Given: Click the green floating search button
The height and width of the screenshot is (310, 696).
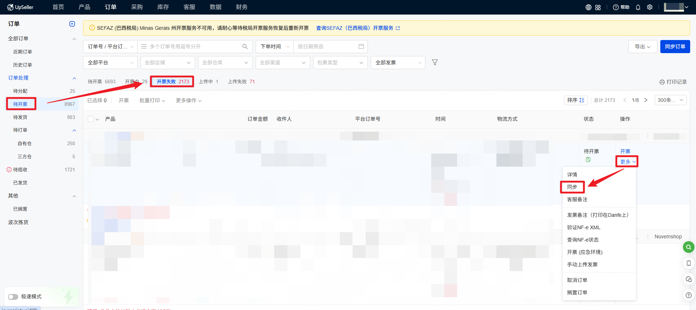Looking at the screenshot, I should pyautogui.click(x=688, y=247).
